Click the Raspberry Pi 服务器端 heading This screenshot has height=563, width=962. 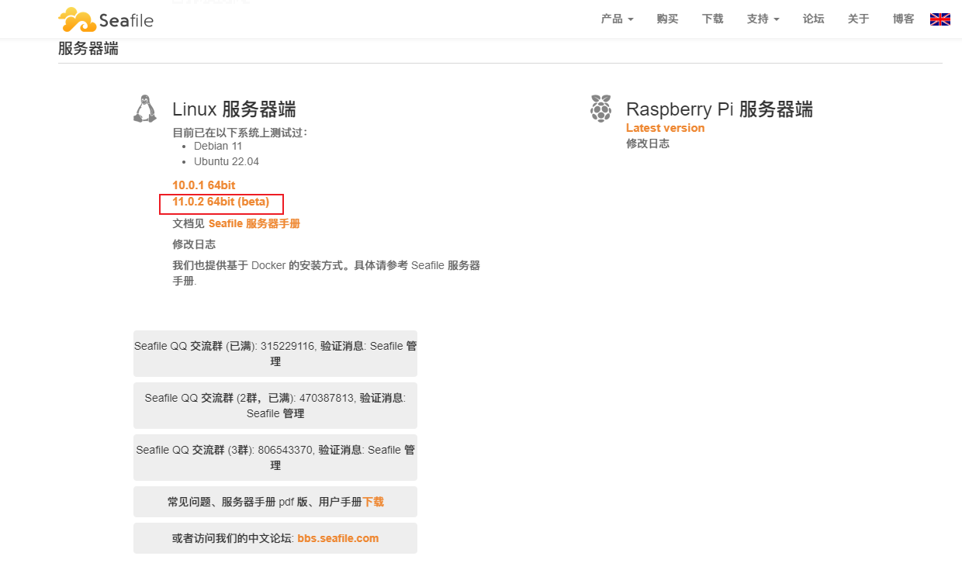(720, 109)
